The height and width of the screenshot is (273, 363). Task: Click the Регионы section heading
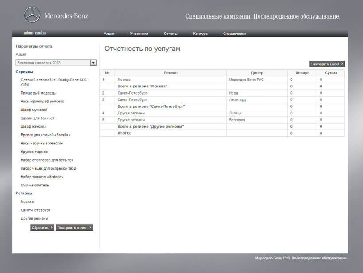[x=24, y=193]
